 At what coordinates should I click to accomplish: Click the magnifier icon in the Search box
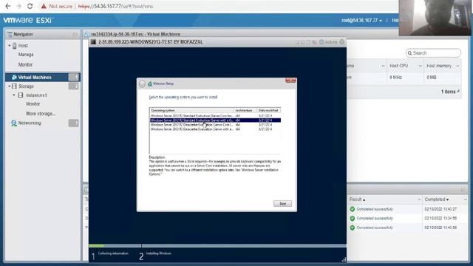click(409, 53)
